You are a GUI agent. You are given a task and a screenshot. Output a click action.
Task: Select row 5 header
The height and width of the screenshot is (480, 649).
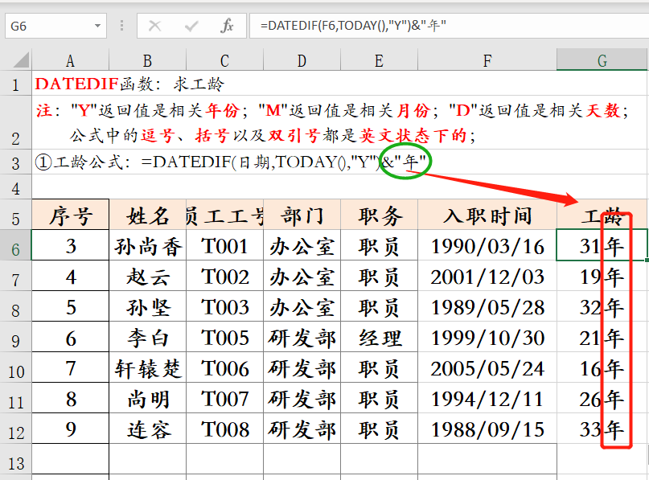(16, 215)
